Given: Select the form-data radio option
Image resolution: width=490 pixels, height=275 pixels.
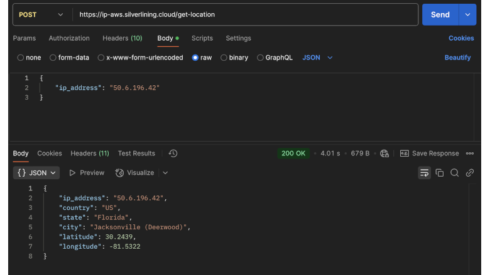Looking at the screenshot, I should tap(53, 58).
